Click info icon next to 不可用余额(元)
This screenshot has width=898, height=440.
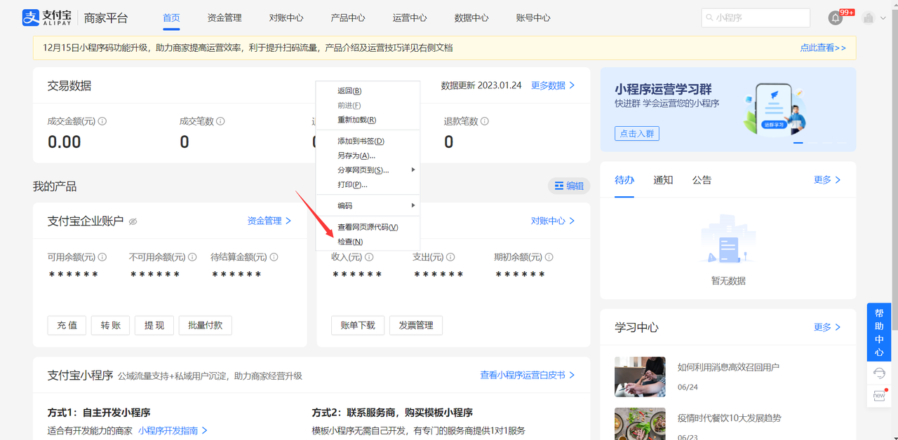pos(192,257)
